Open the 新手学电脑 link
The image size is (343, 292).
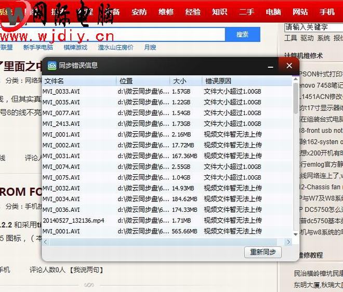click(x=38, y=47)
